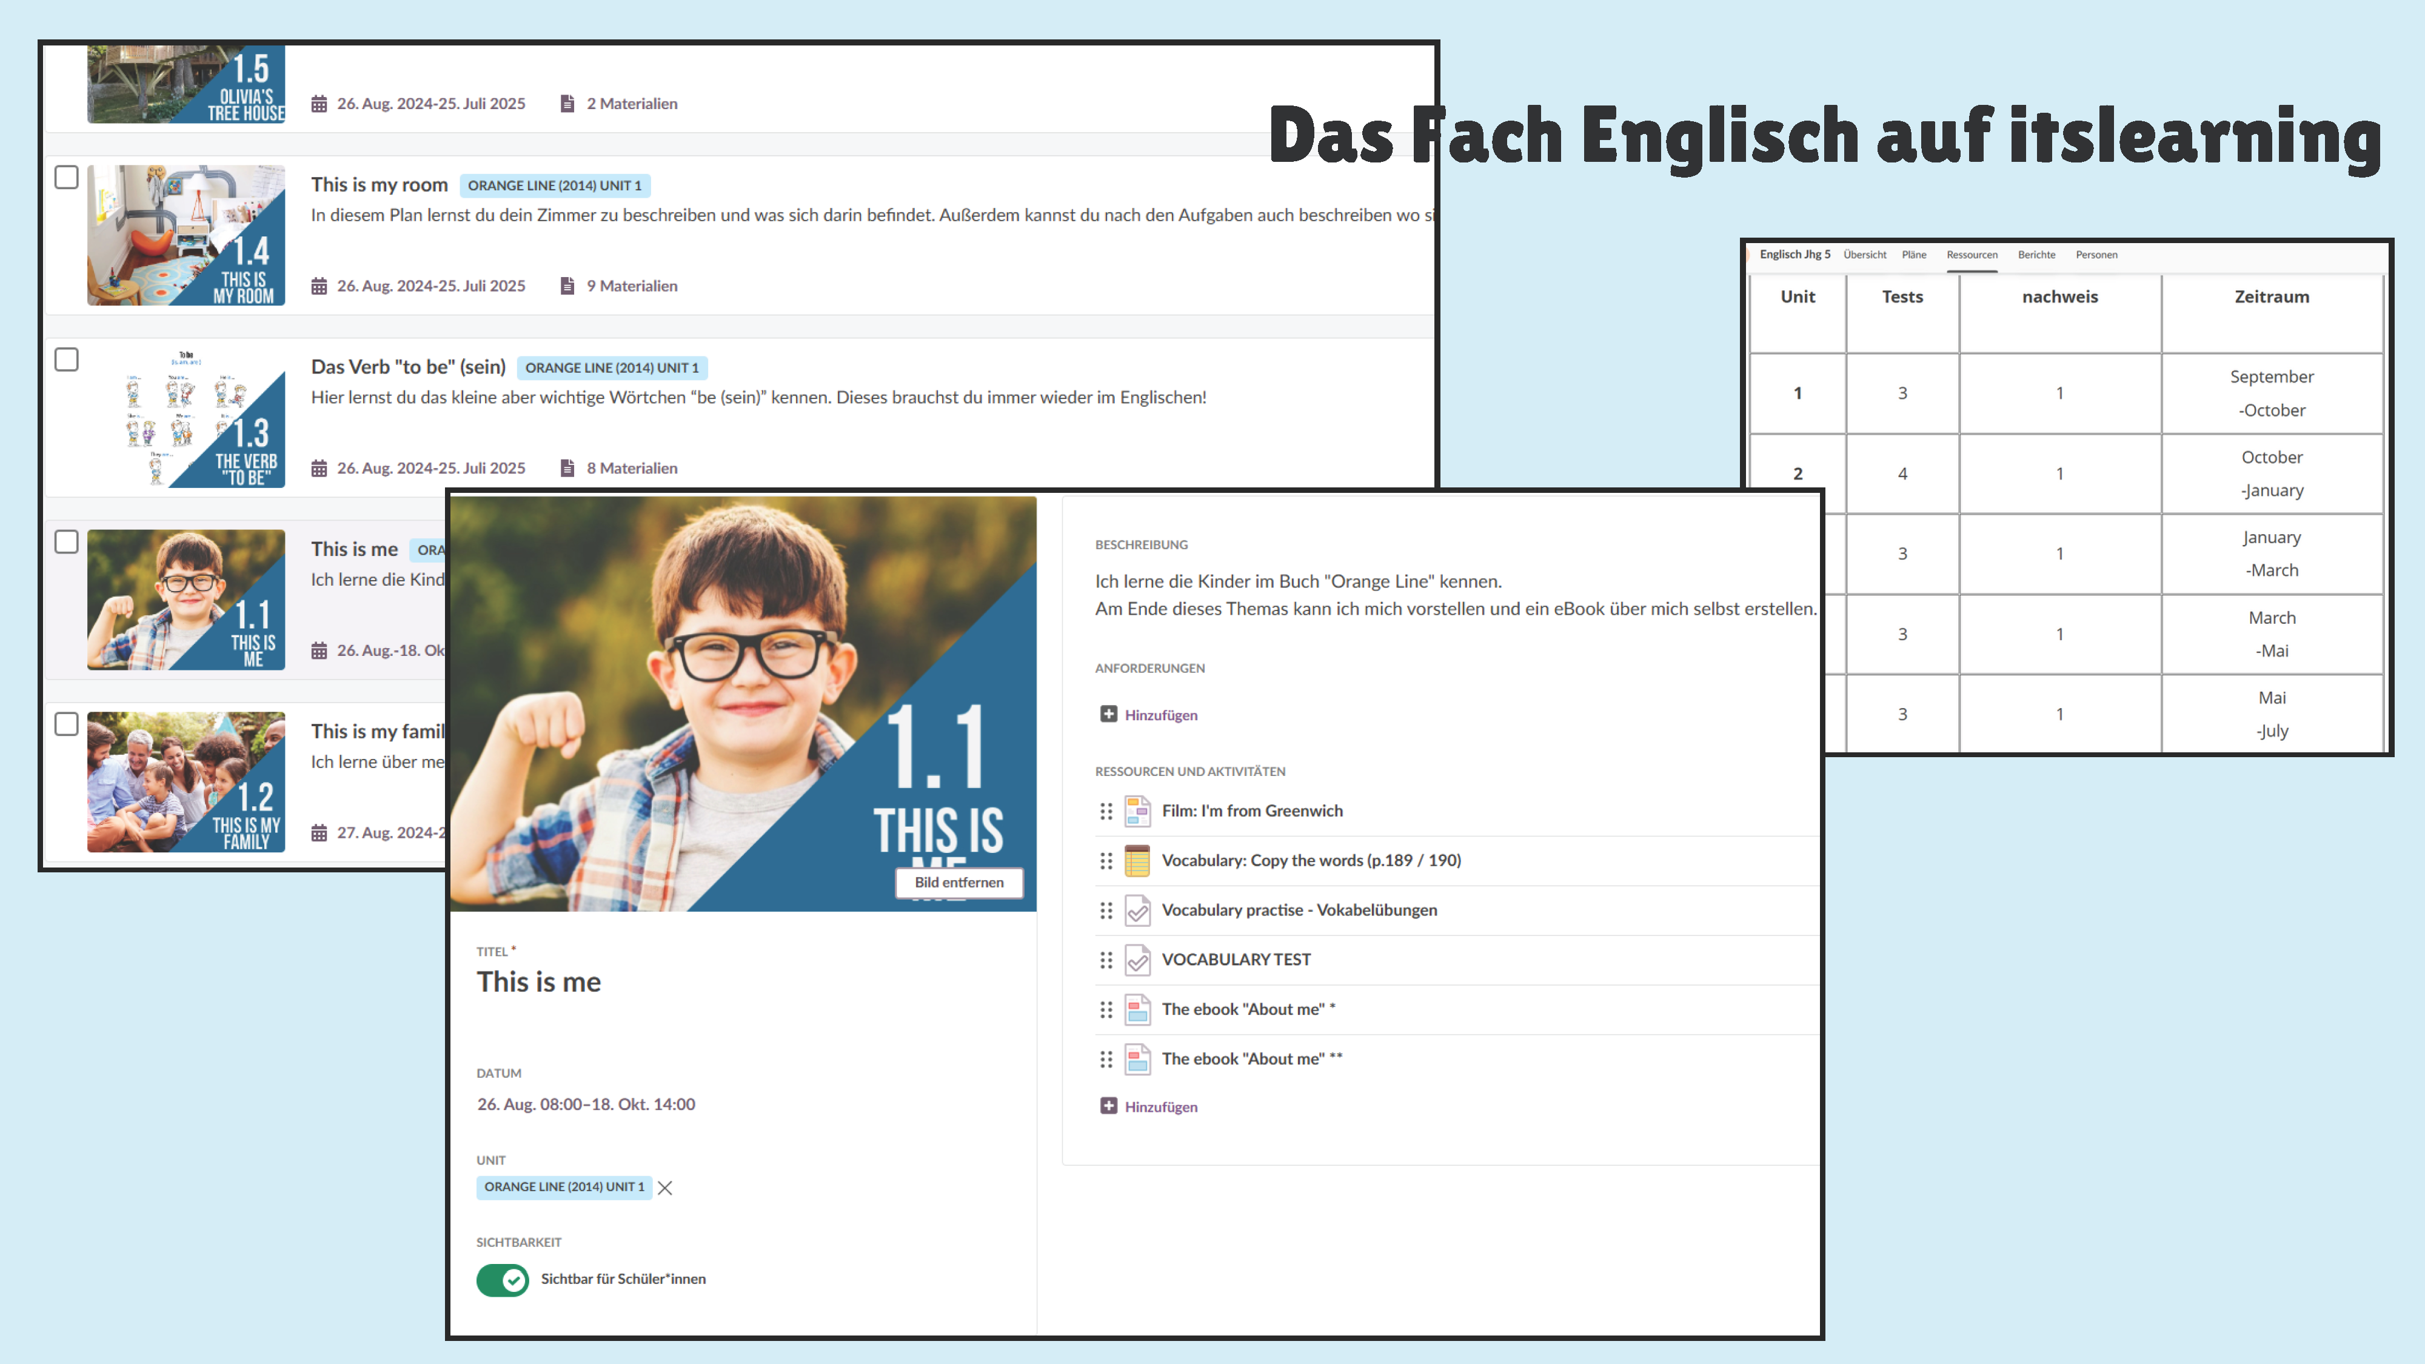Open the 1.1 This is me list thumbnail
The image size is (2425, 1364).
click(x=186, y=600)
